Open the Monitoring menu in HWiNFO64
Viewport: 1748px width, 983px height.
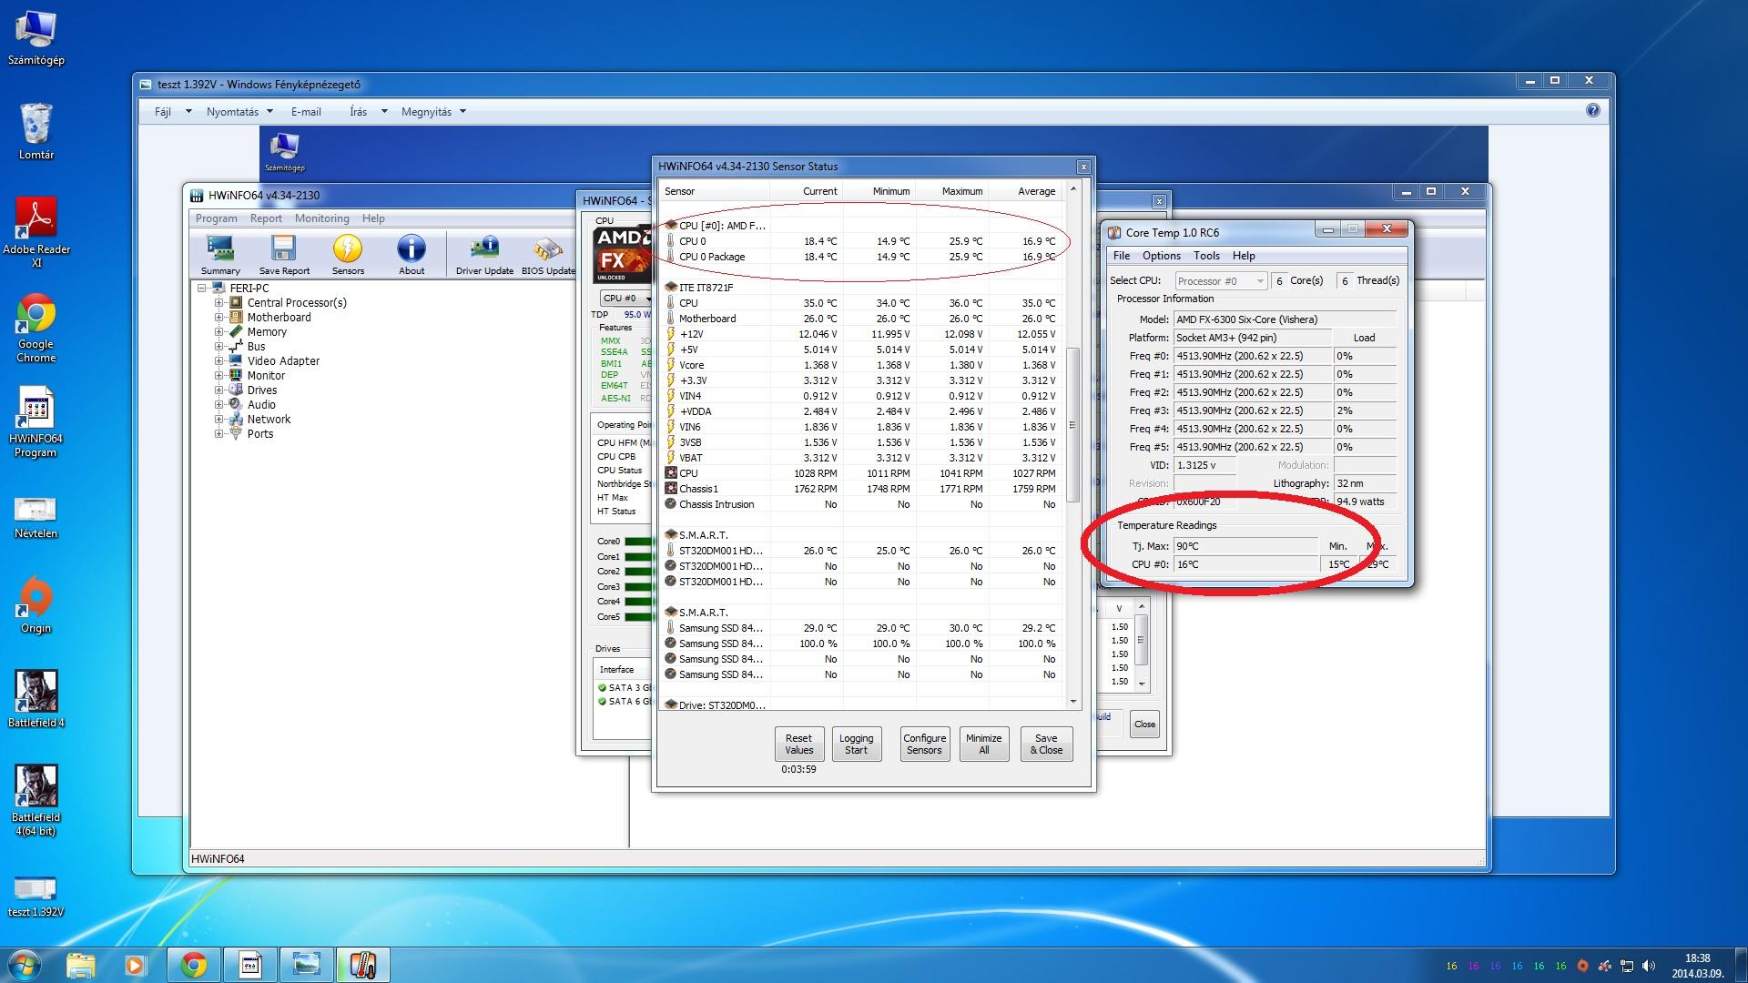tap(321, 218)
